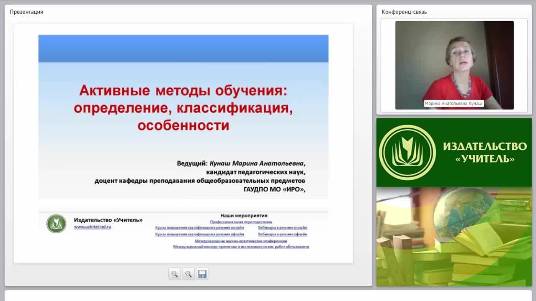Image resolution: width=536 pixels, height=301 pixels.
Task: Click the Марина Анатольевна Кунаш name label
Action: pyautogui.click(x=454, y=103)
